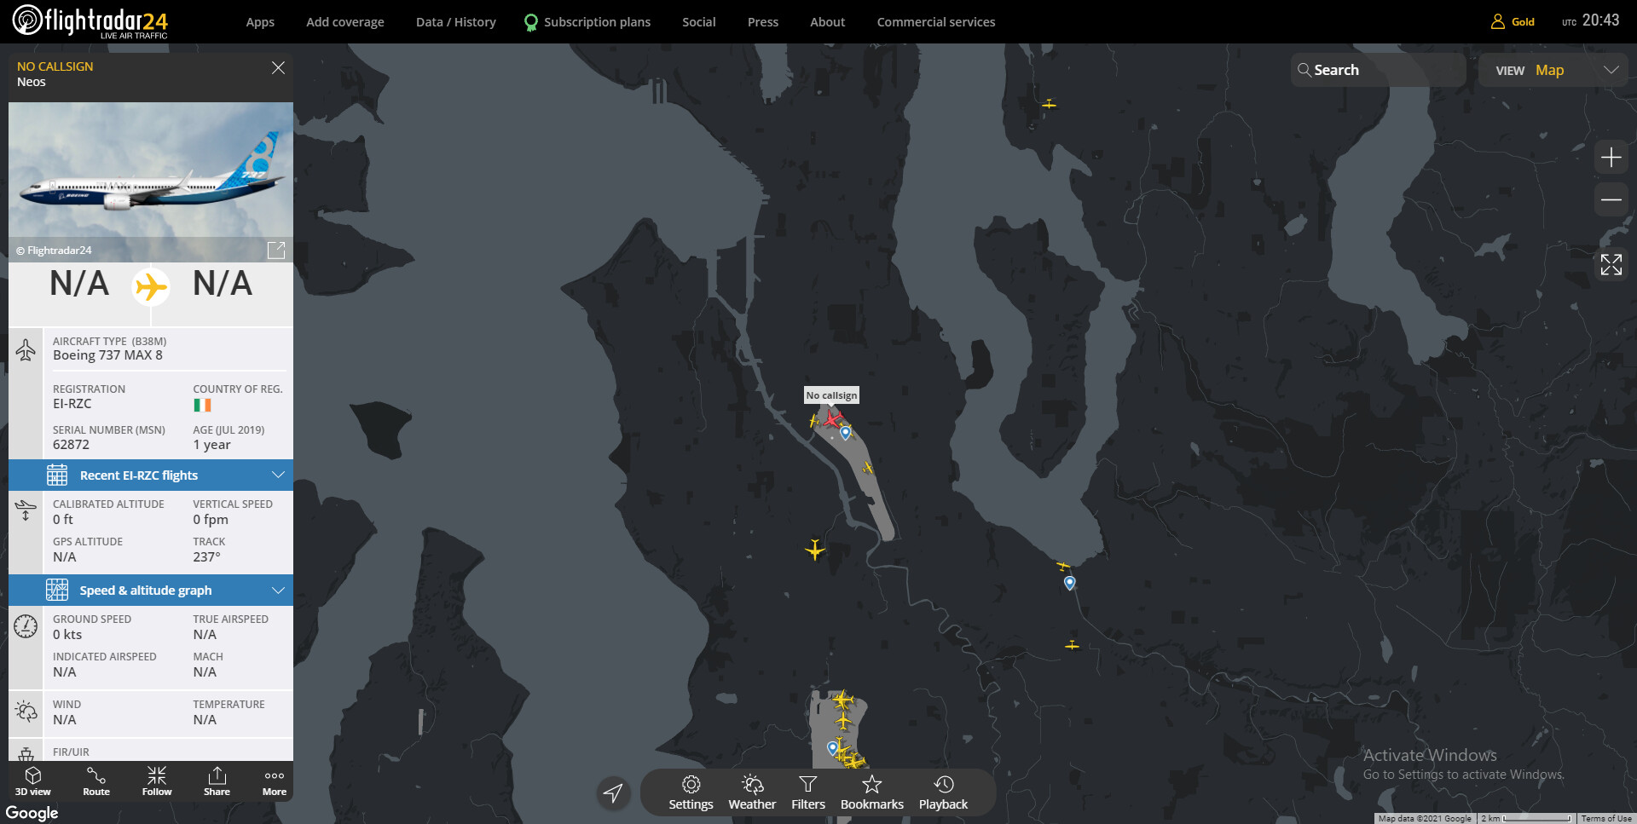1637x824 pixels.
Task: Click the speed and altitude graph icon
Action: [x=57, y=591]
